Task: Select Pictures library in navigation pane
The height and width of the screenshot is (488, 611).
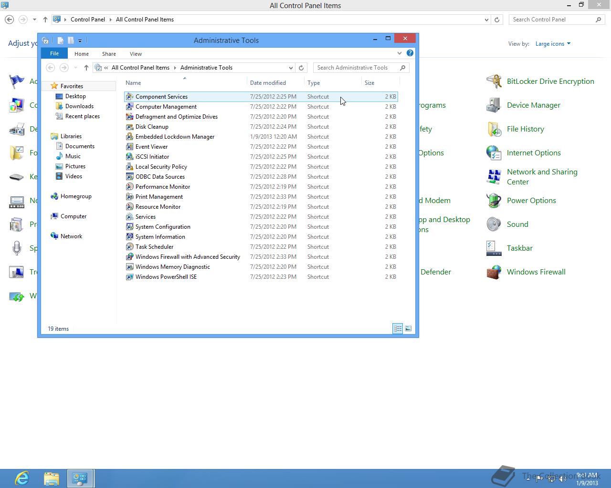Action: click(x=75, y=166)
